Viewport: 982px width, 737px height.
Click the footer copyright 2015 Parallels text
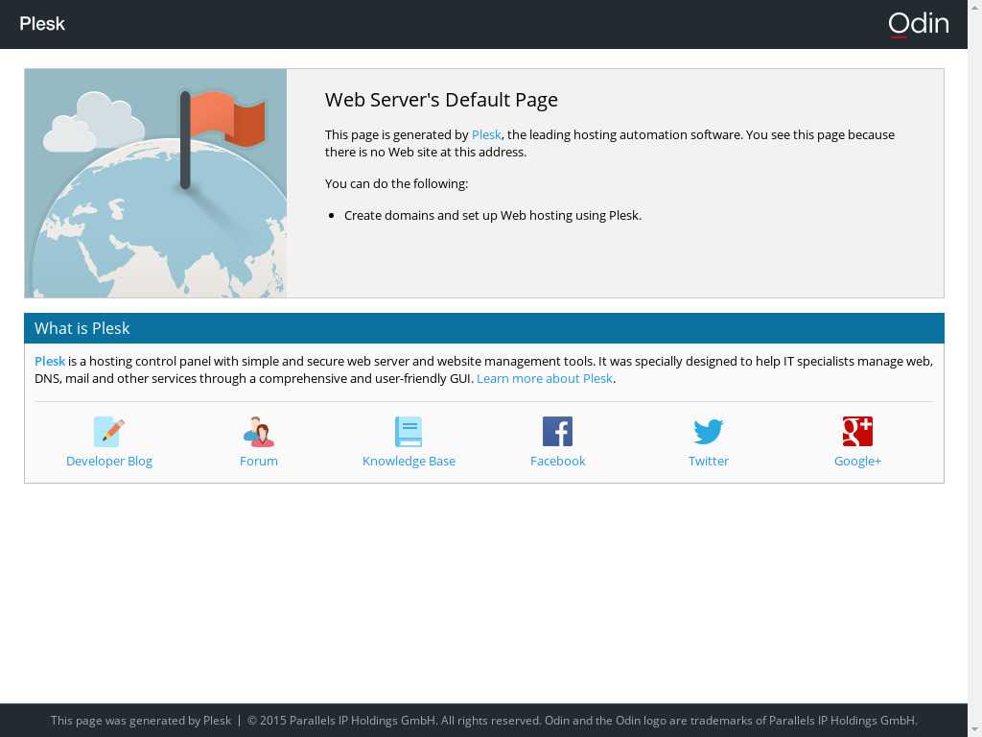coord(582,721)
